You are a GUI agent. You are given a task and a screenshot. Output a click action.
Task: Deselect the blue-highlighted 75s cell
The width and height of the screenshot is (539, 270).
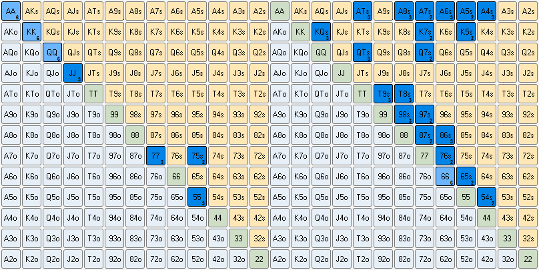click(x=197, y=156)
